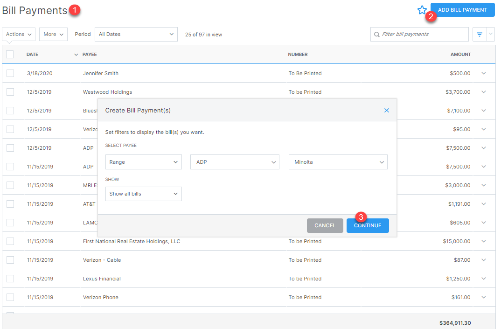Click the date column sort arrow

[x=76, y=55]
